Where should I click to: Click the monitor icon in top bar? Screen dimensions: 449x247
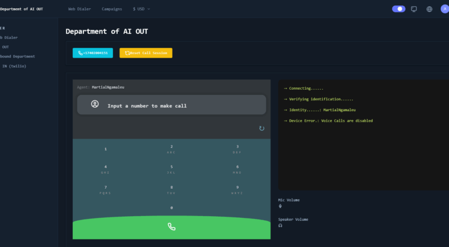414,9
